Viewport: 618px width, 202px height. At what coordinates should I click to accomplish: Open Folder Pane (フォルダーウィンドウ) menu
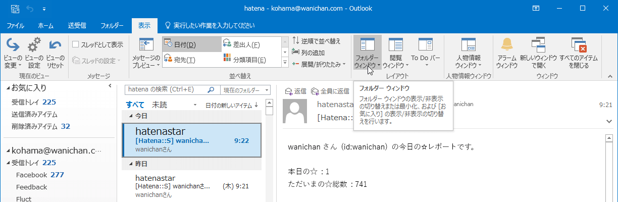click(367, 53)
